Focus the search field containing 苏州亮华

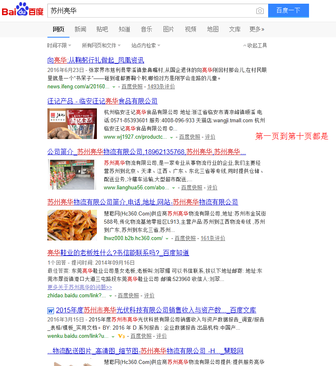pos(158,11)
